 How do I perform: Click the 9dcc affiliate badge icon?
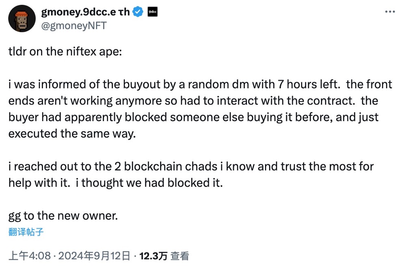[x=153, y=13]
